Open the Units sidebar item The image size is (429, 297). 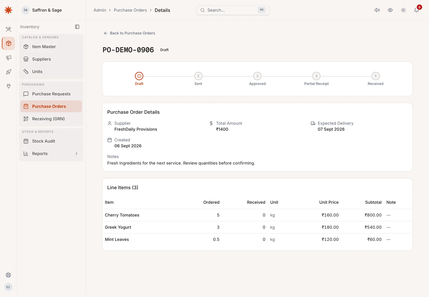51,72
